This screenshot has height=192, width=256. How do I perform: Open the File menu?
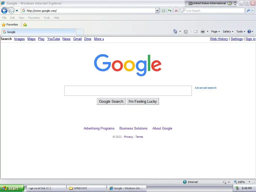4,18
